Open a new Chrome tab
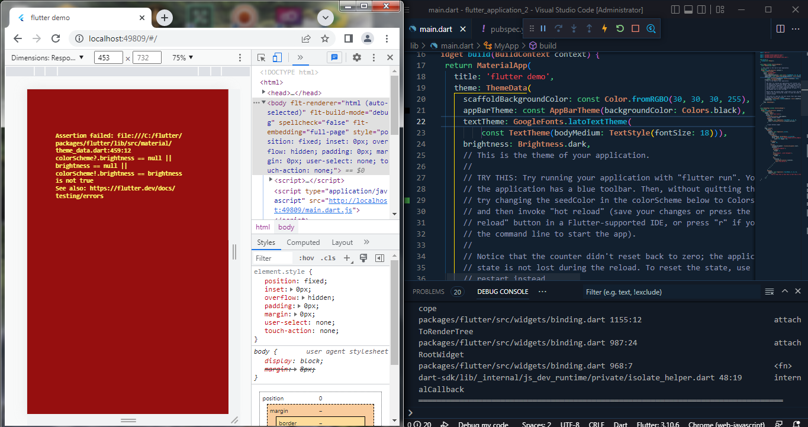This screenshot has height=427, width=808. pyautogui.click(x=165, y=18)
